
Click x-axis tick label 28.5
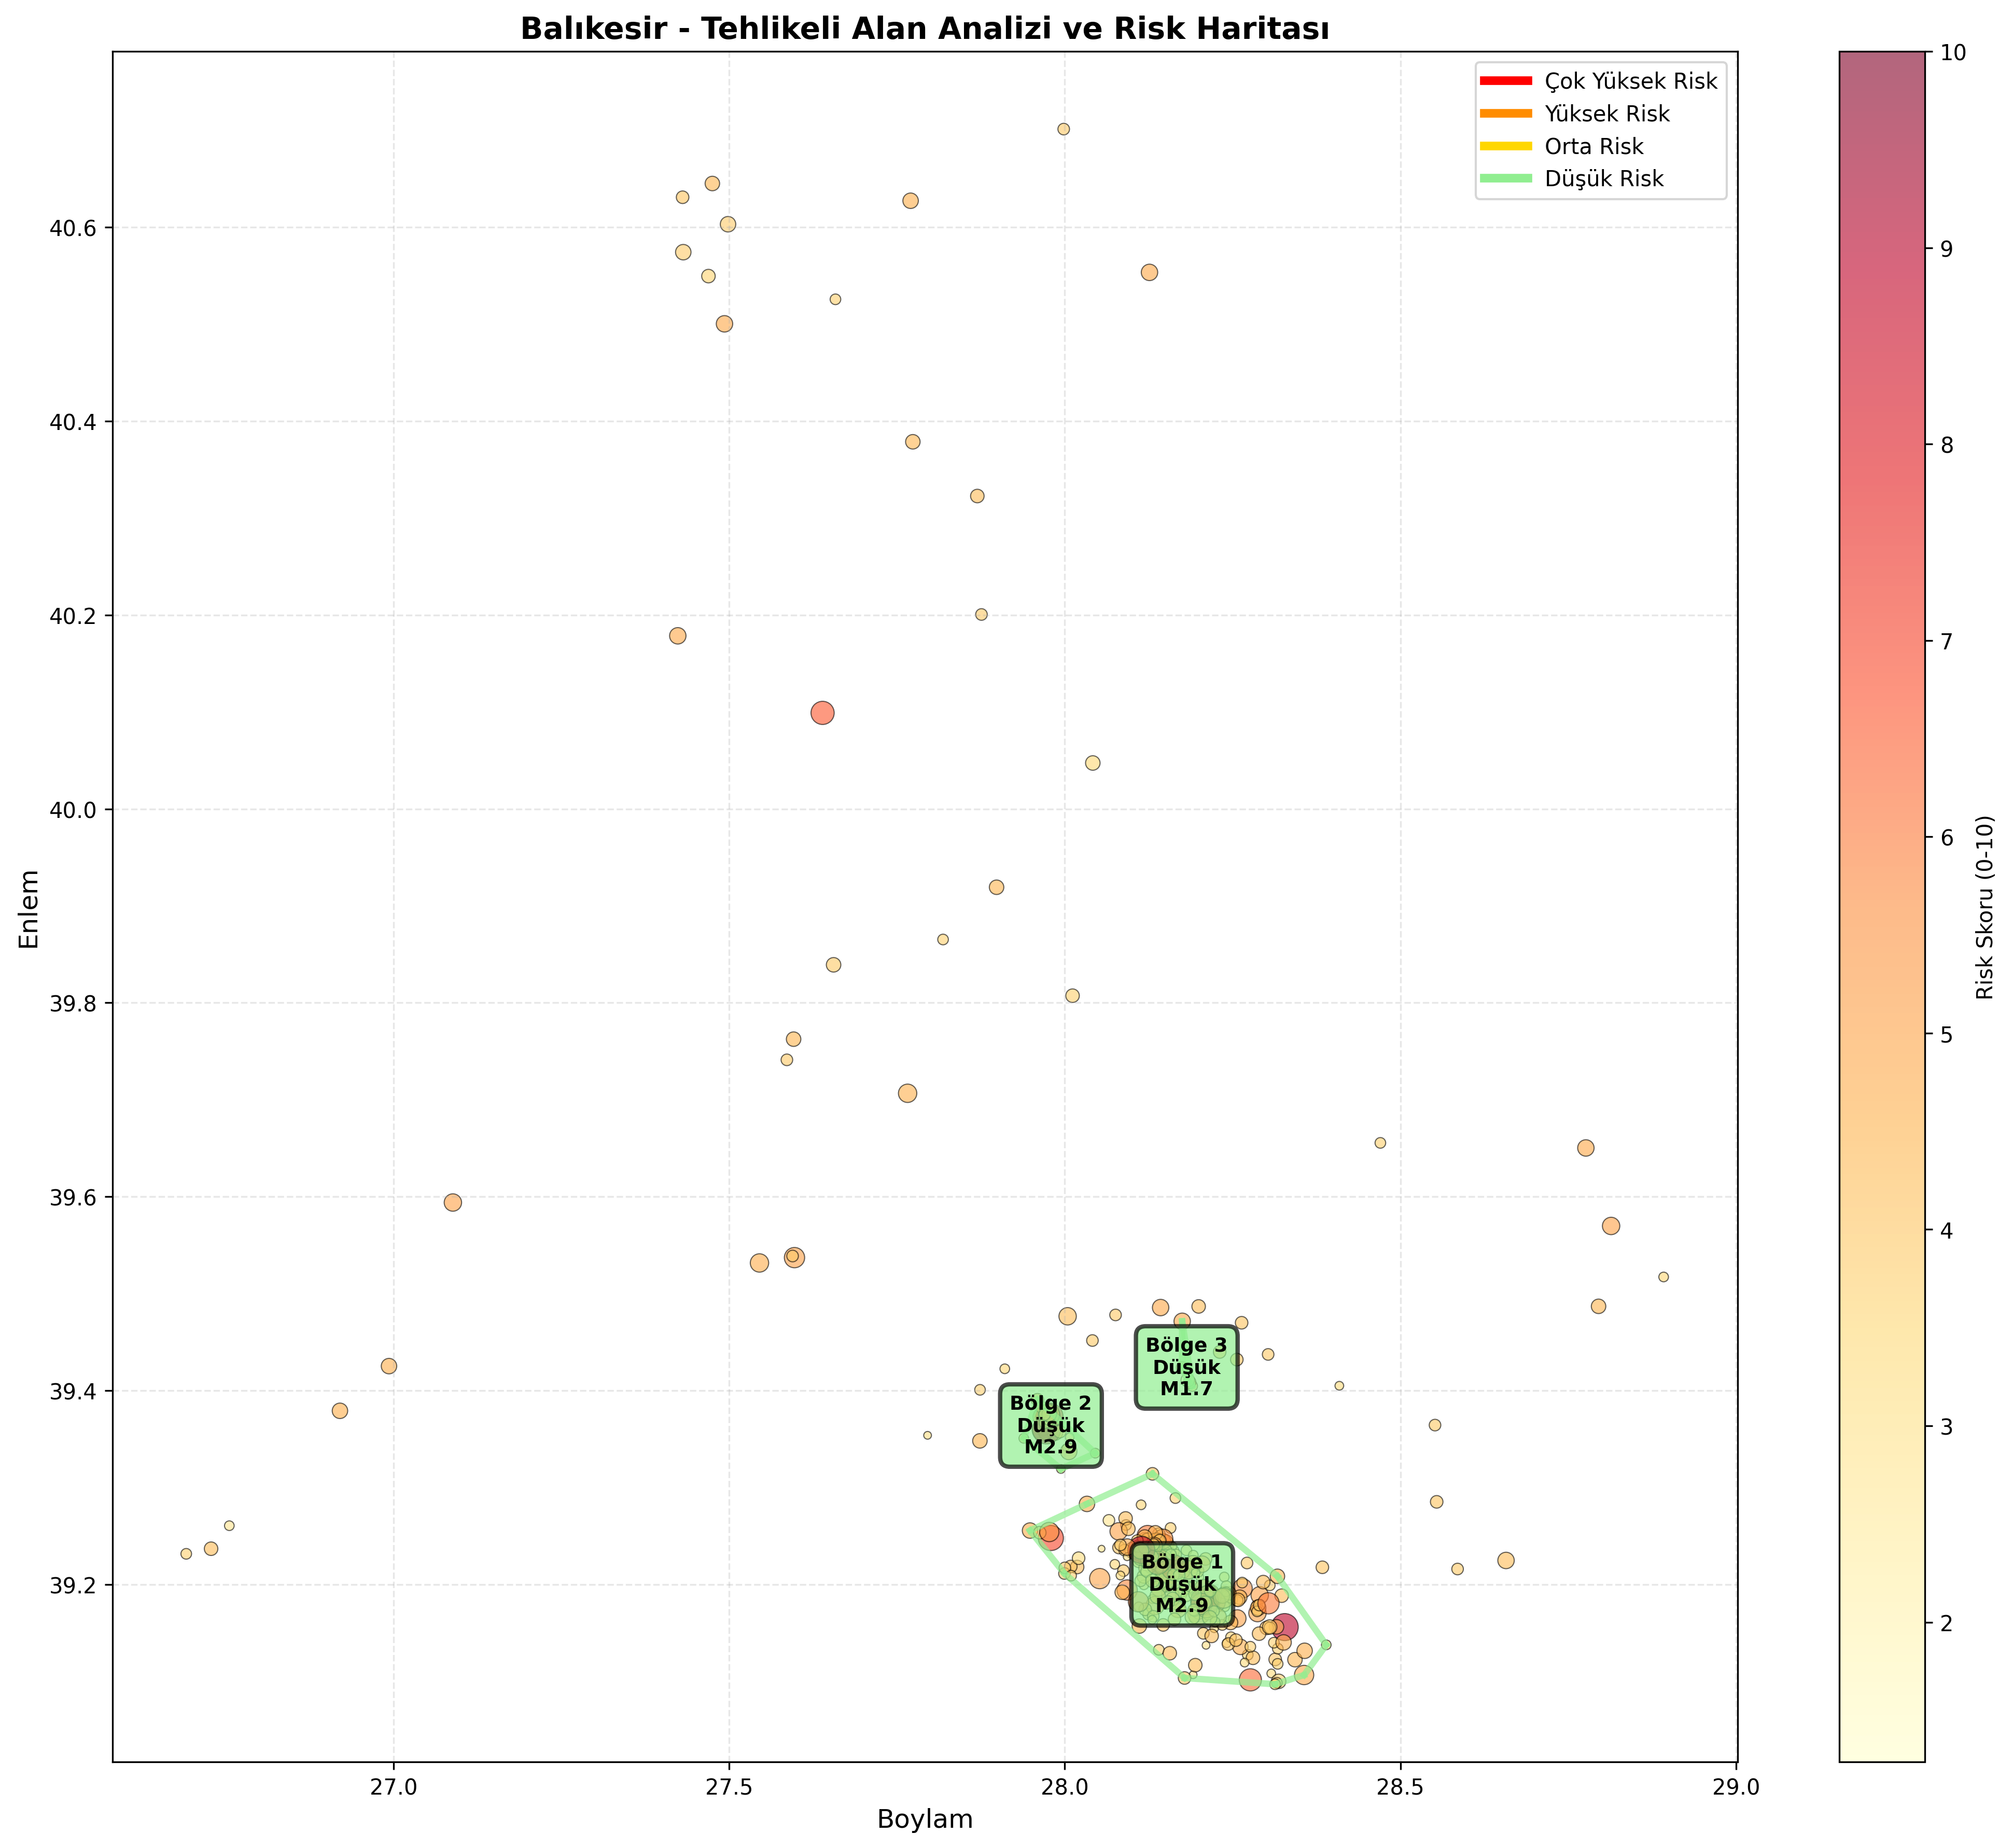coord(1400,1787)
